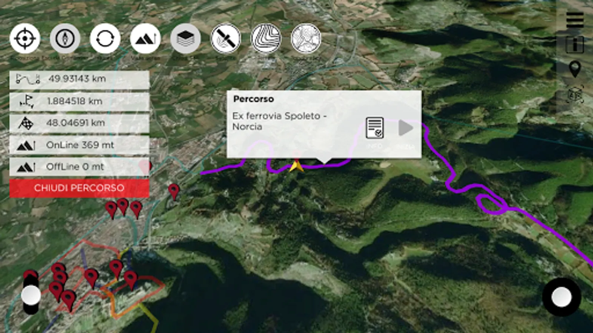Viewport: 593px width, 333px height.
Task: Open points of interest pin icon
Action: click(x=575, y=69)
